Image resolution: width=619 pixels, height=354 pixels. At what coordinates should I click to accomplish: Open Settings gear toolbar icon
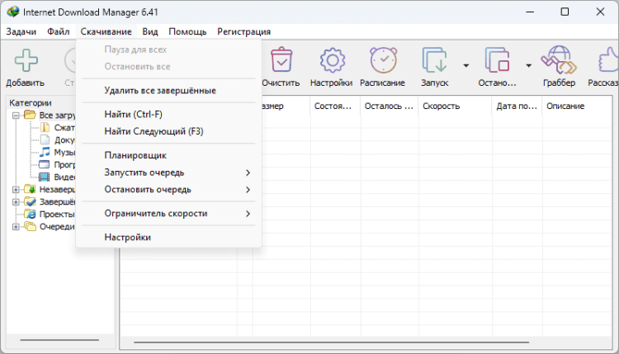click(332, 60)
